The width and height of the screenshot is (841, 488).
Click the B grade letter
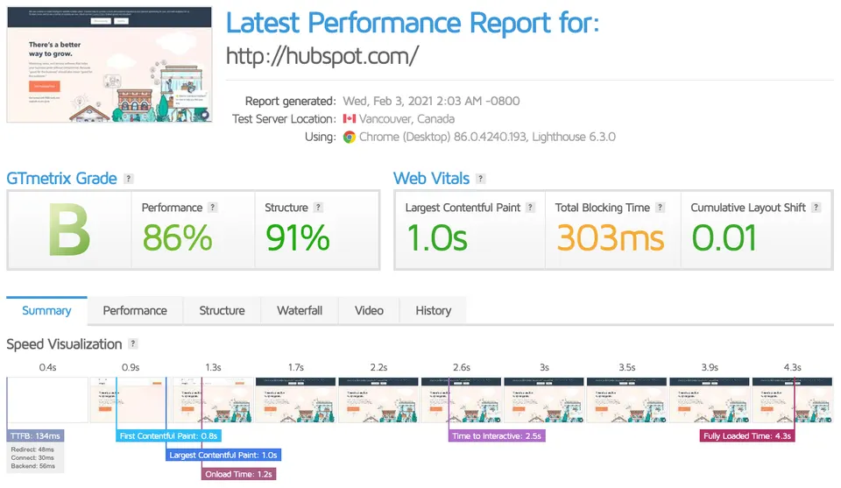pyautogui.click(x=69, y=230)
